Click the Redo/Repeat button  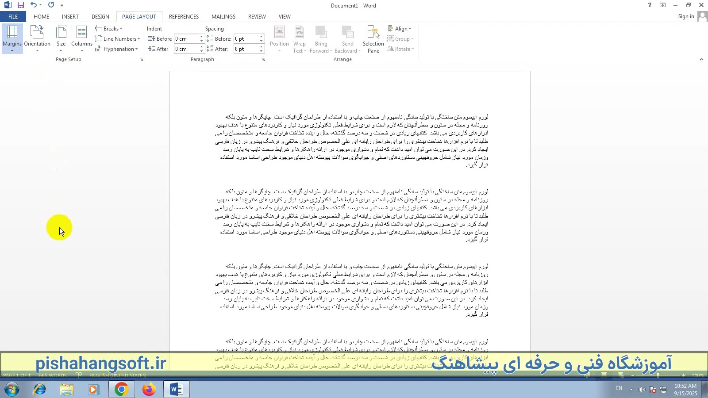[x=51, y=5]
